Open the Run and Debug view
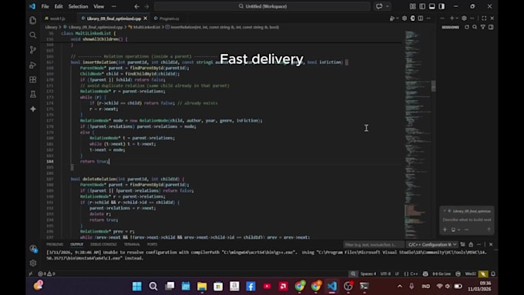Image resolution: width=524 pixels, height=295 pixels. coord(32,65)
